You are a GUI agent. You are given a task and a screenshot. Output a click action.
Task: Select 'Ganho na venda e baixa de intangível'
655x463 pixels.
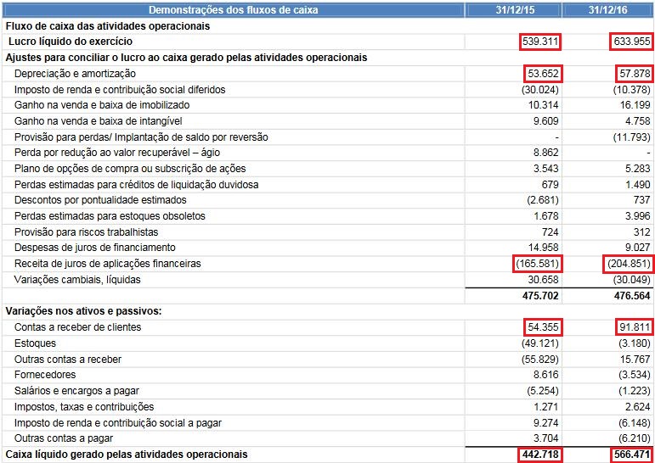(x=99, y=121)
